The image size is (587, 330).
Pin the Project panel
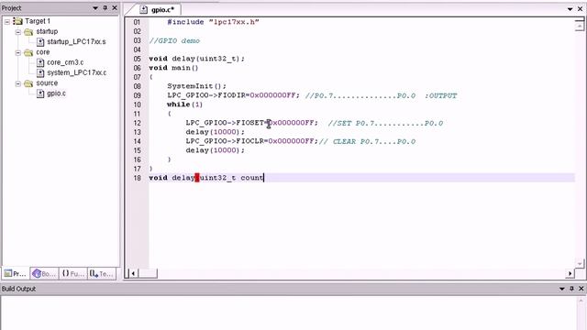[105, 8]
